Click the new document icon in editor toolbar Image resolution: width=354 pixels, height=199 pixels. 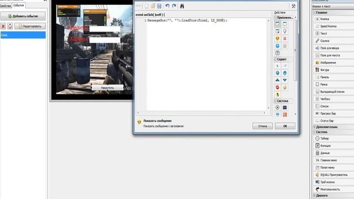click(x=147, y=6)
